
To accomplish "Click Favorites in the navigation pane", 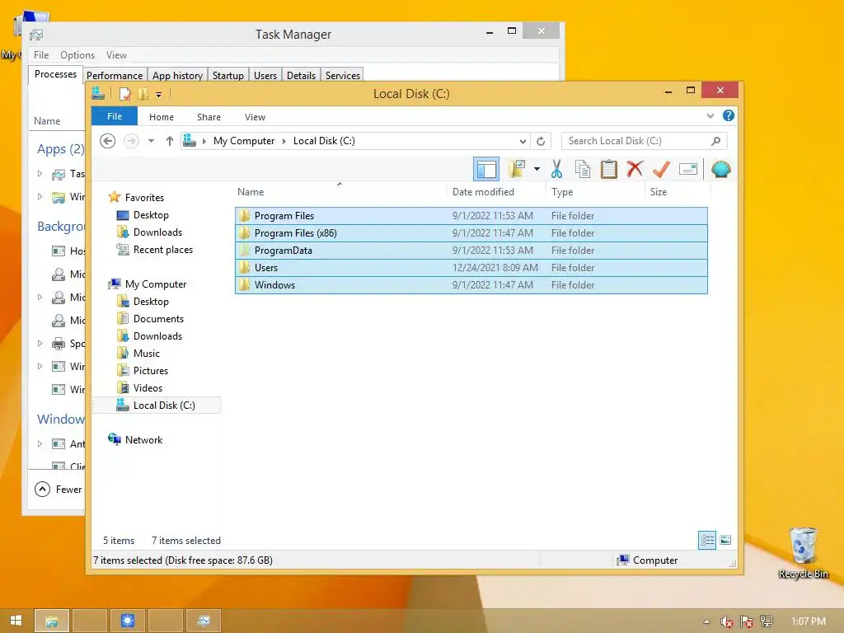I will pos(144,198).
